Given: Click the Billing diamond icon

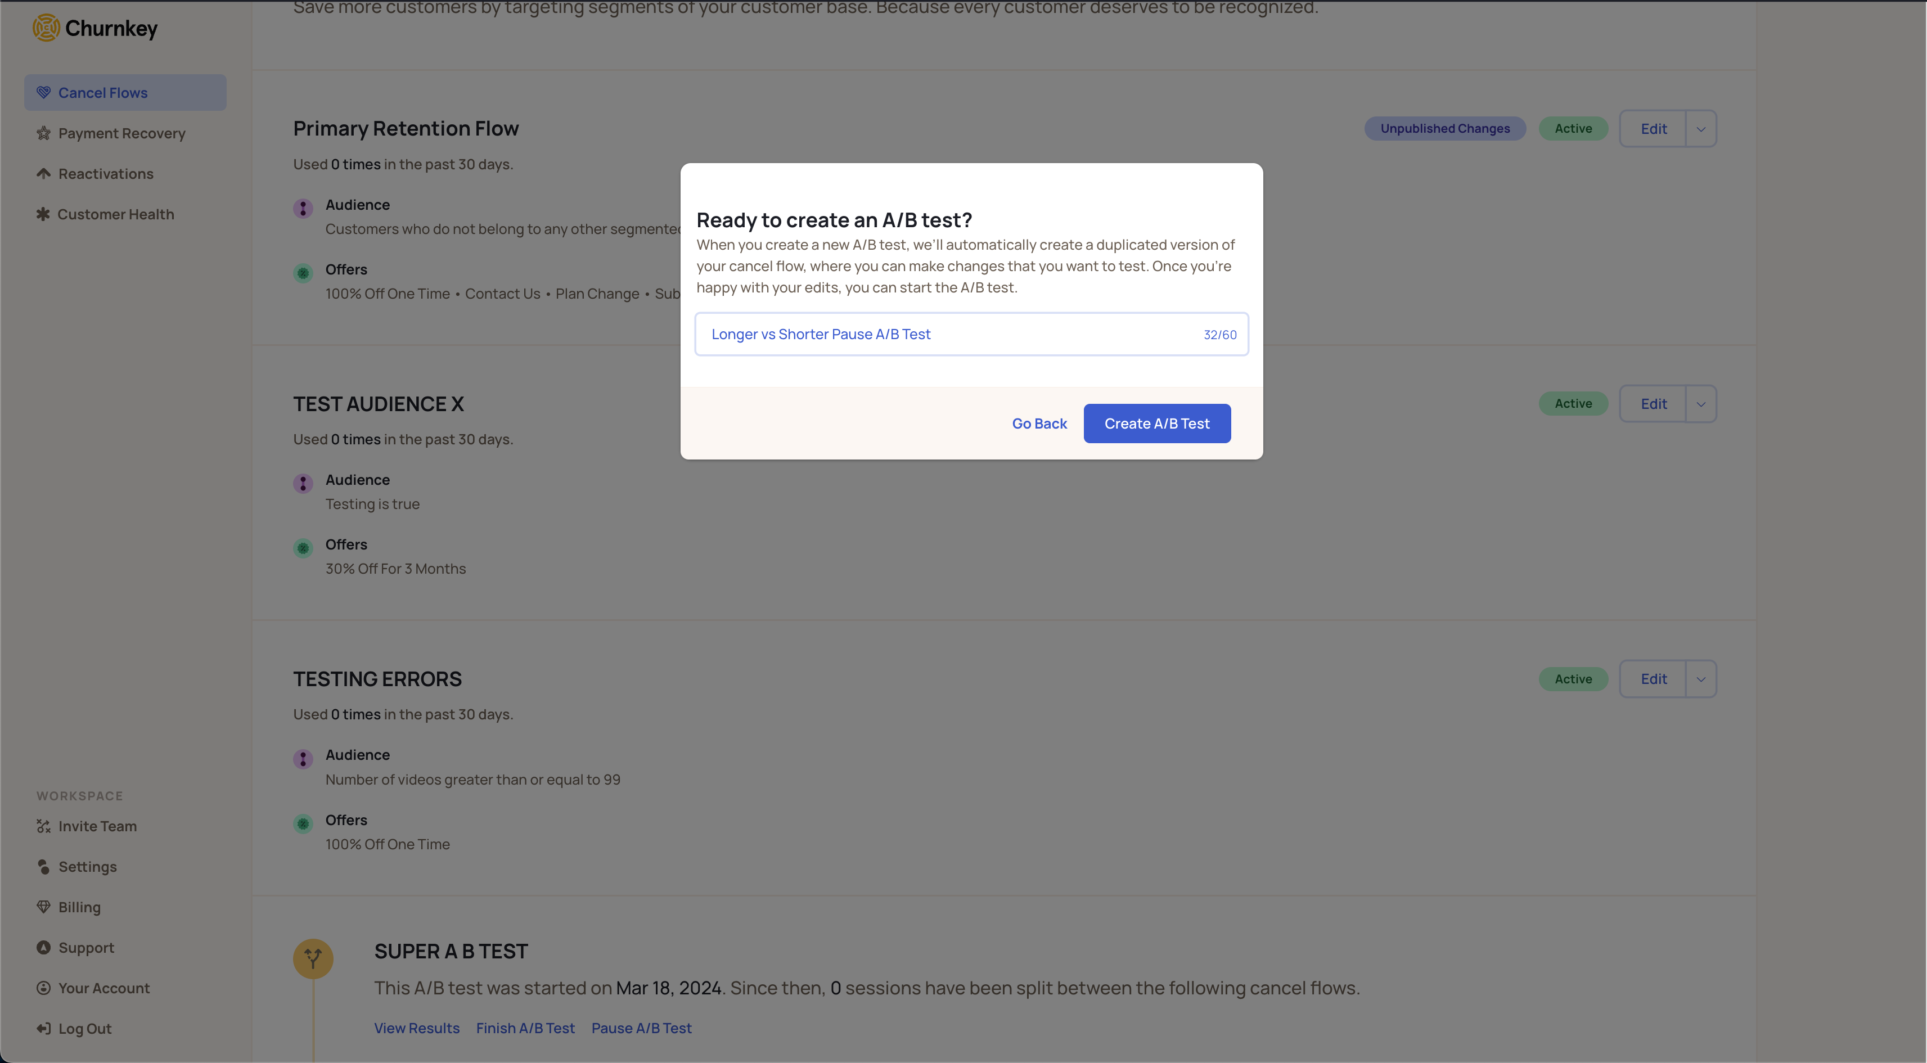Looking at the screenshot, I should point(43,907).
